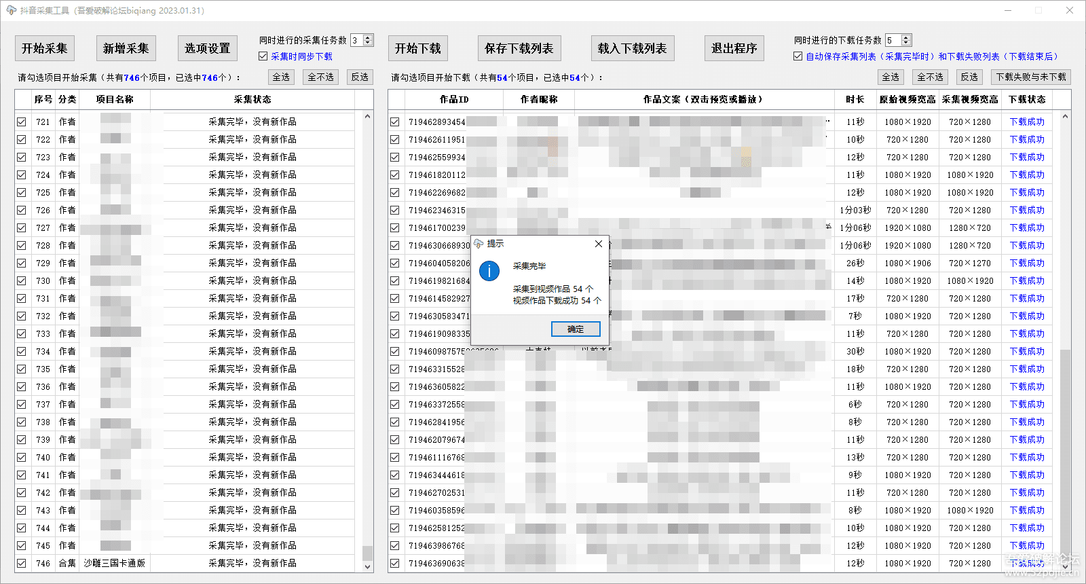
Task: Confirm the dialog with 确定
Action: tap(576, 329)
